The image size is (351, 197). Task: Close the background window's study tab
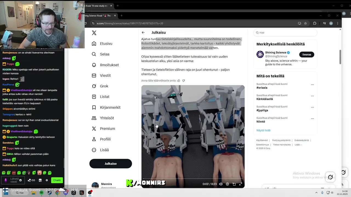(111, 6)
